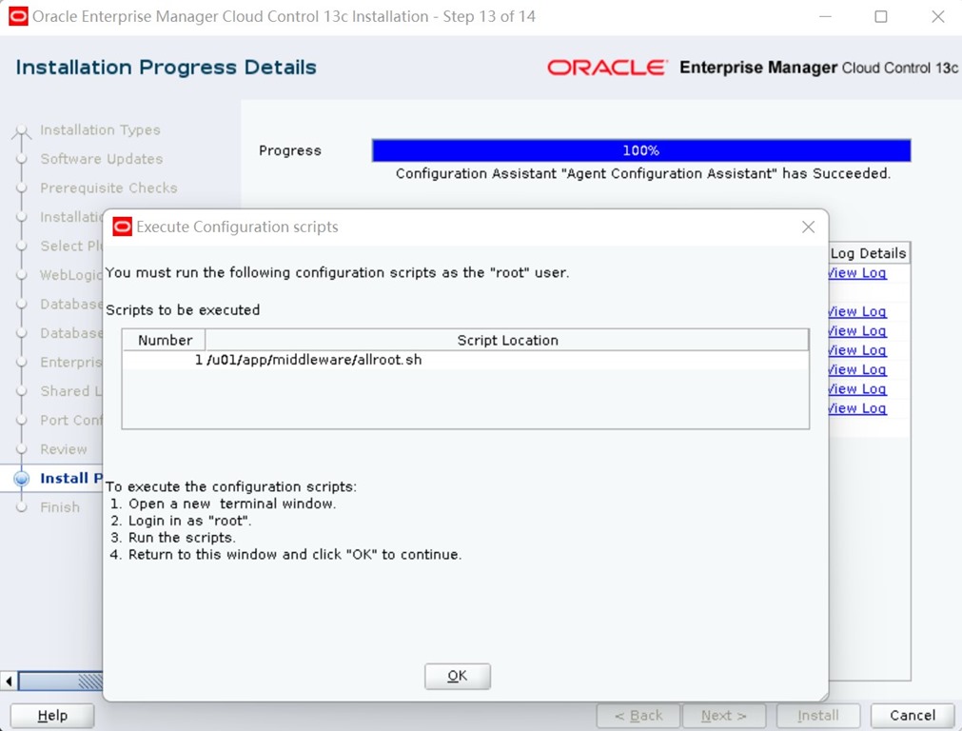This screenshot has height=731, width=962.
Task: Click the 100% progress bar
Action: tap(641, 150)
